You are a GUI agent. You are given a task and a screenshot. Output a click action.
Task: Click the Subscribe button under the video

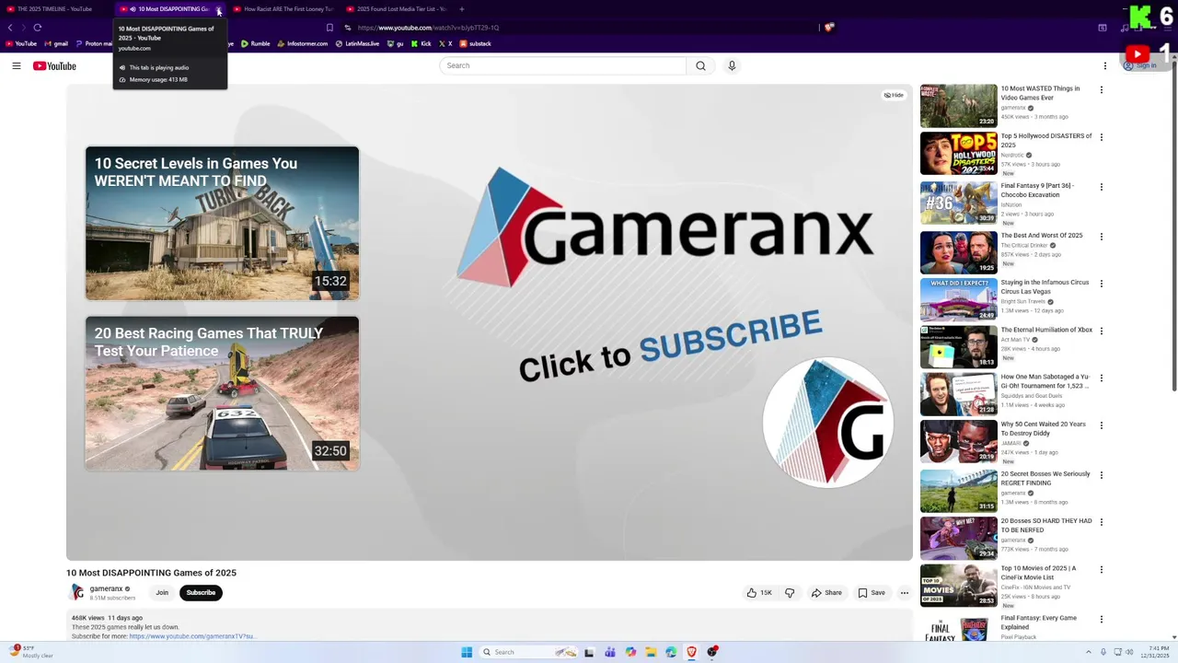pyautogui.click(x=201, y=593)
